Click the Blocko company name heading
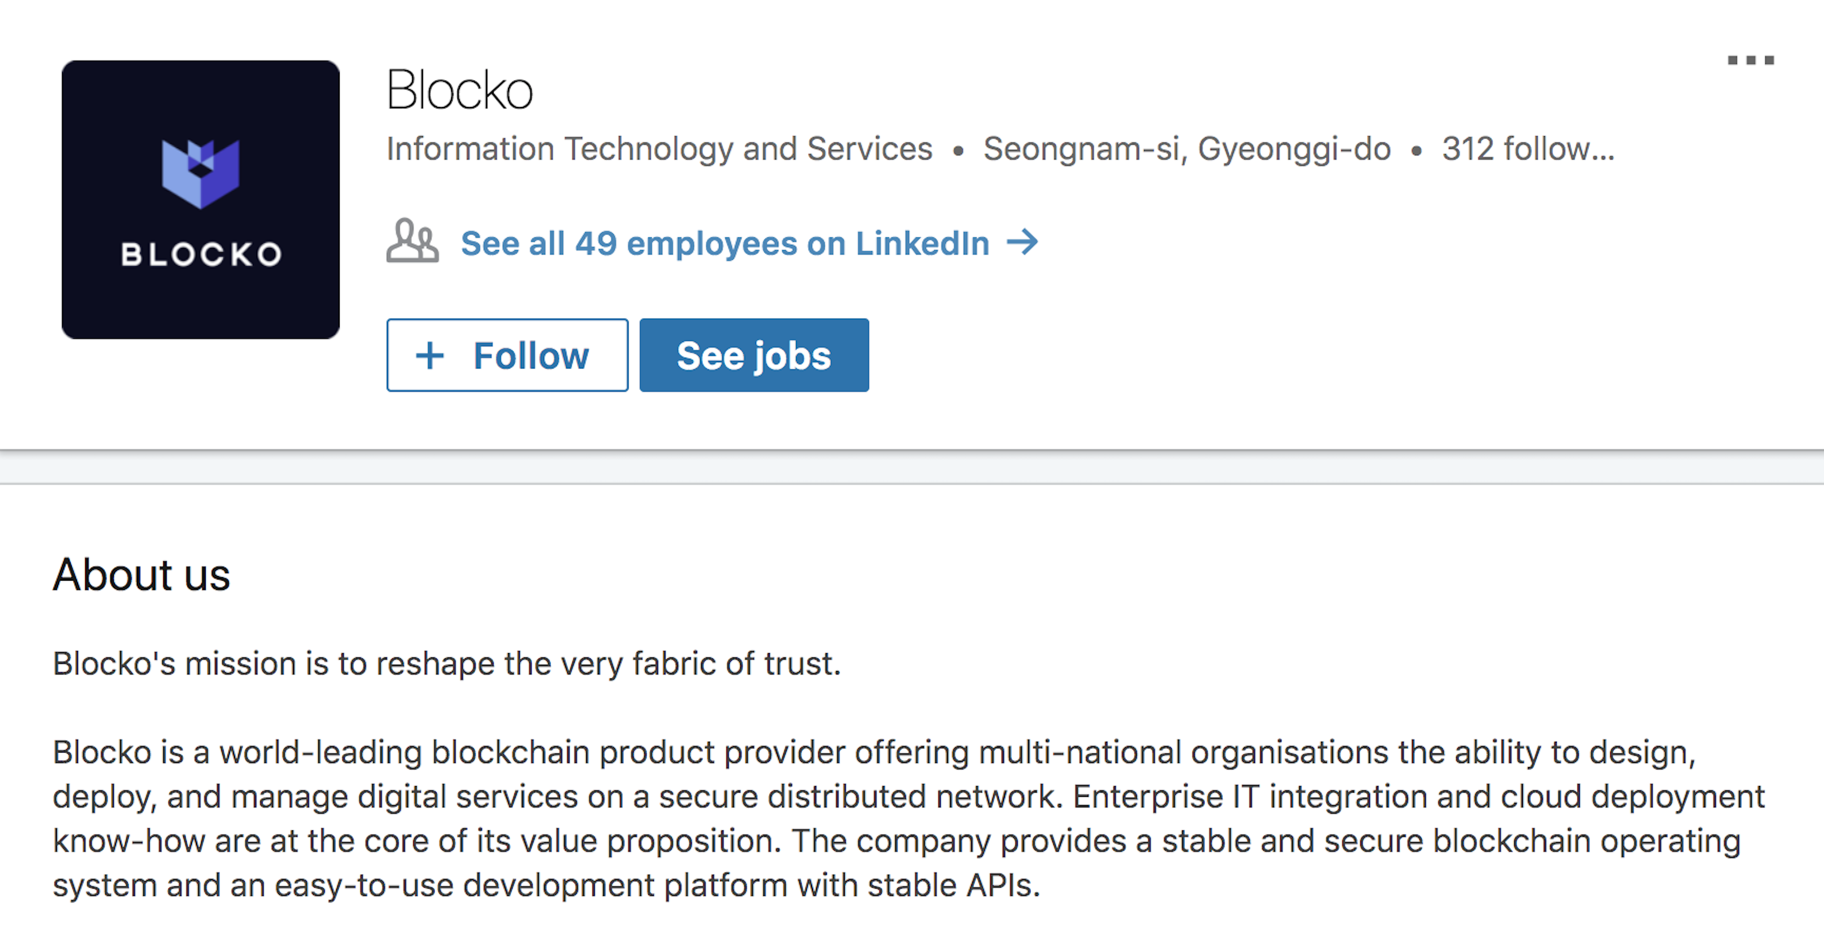The width and height of the screenshot is (1824, 944). click(460, 91)
